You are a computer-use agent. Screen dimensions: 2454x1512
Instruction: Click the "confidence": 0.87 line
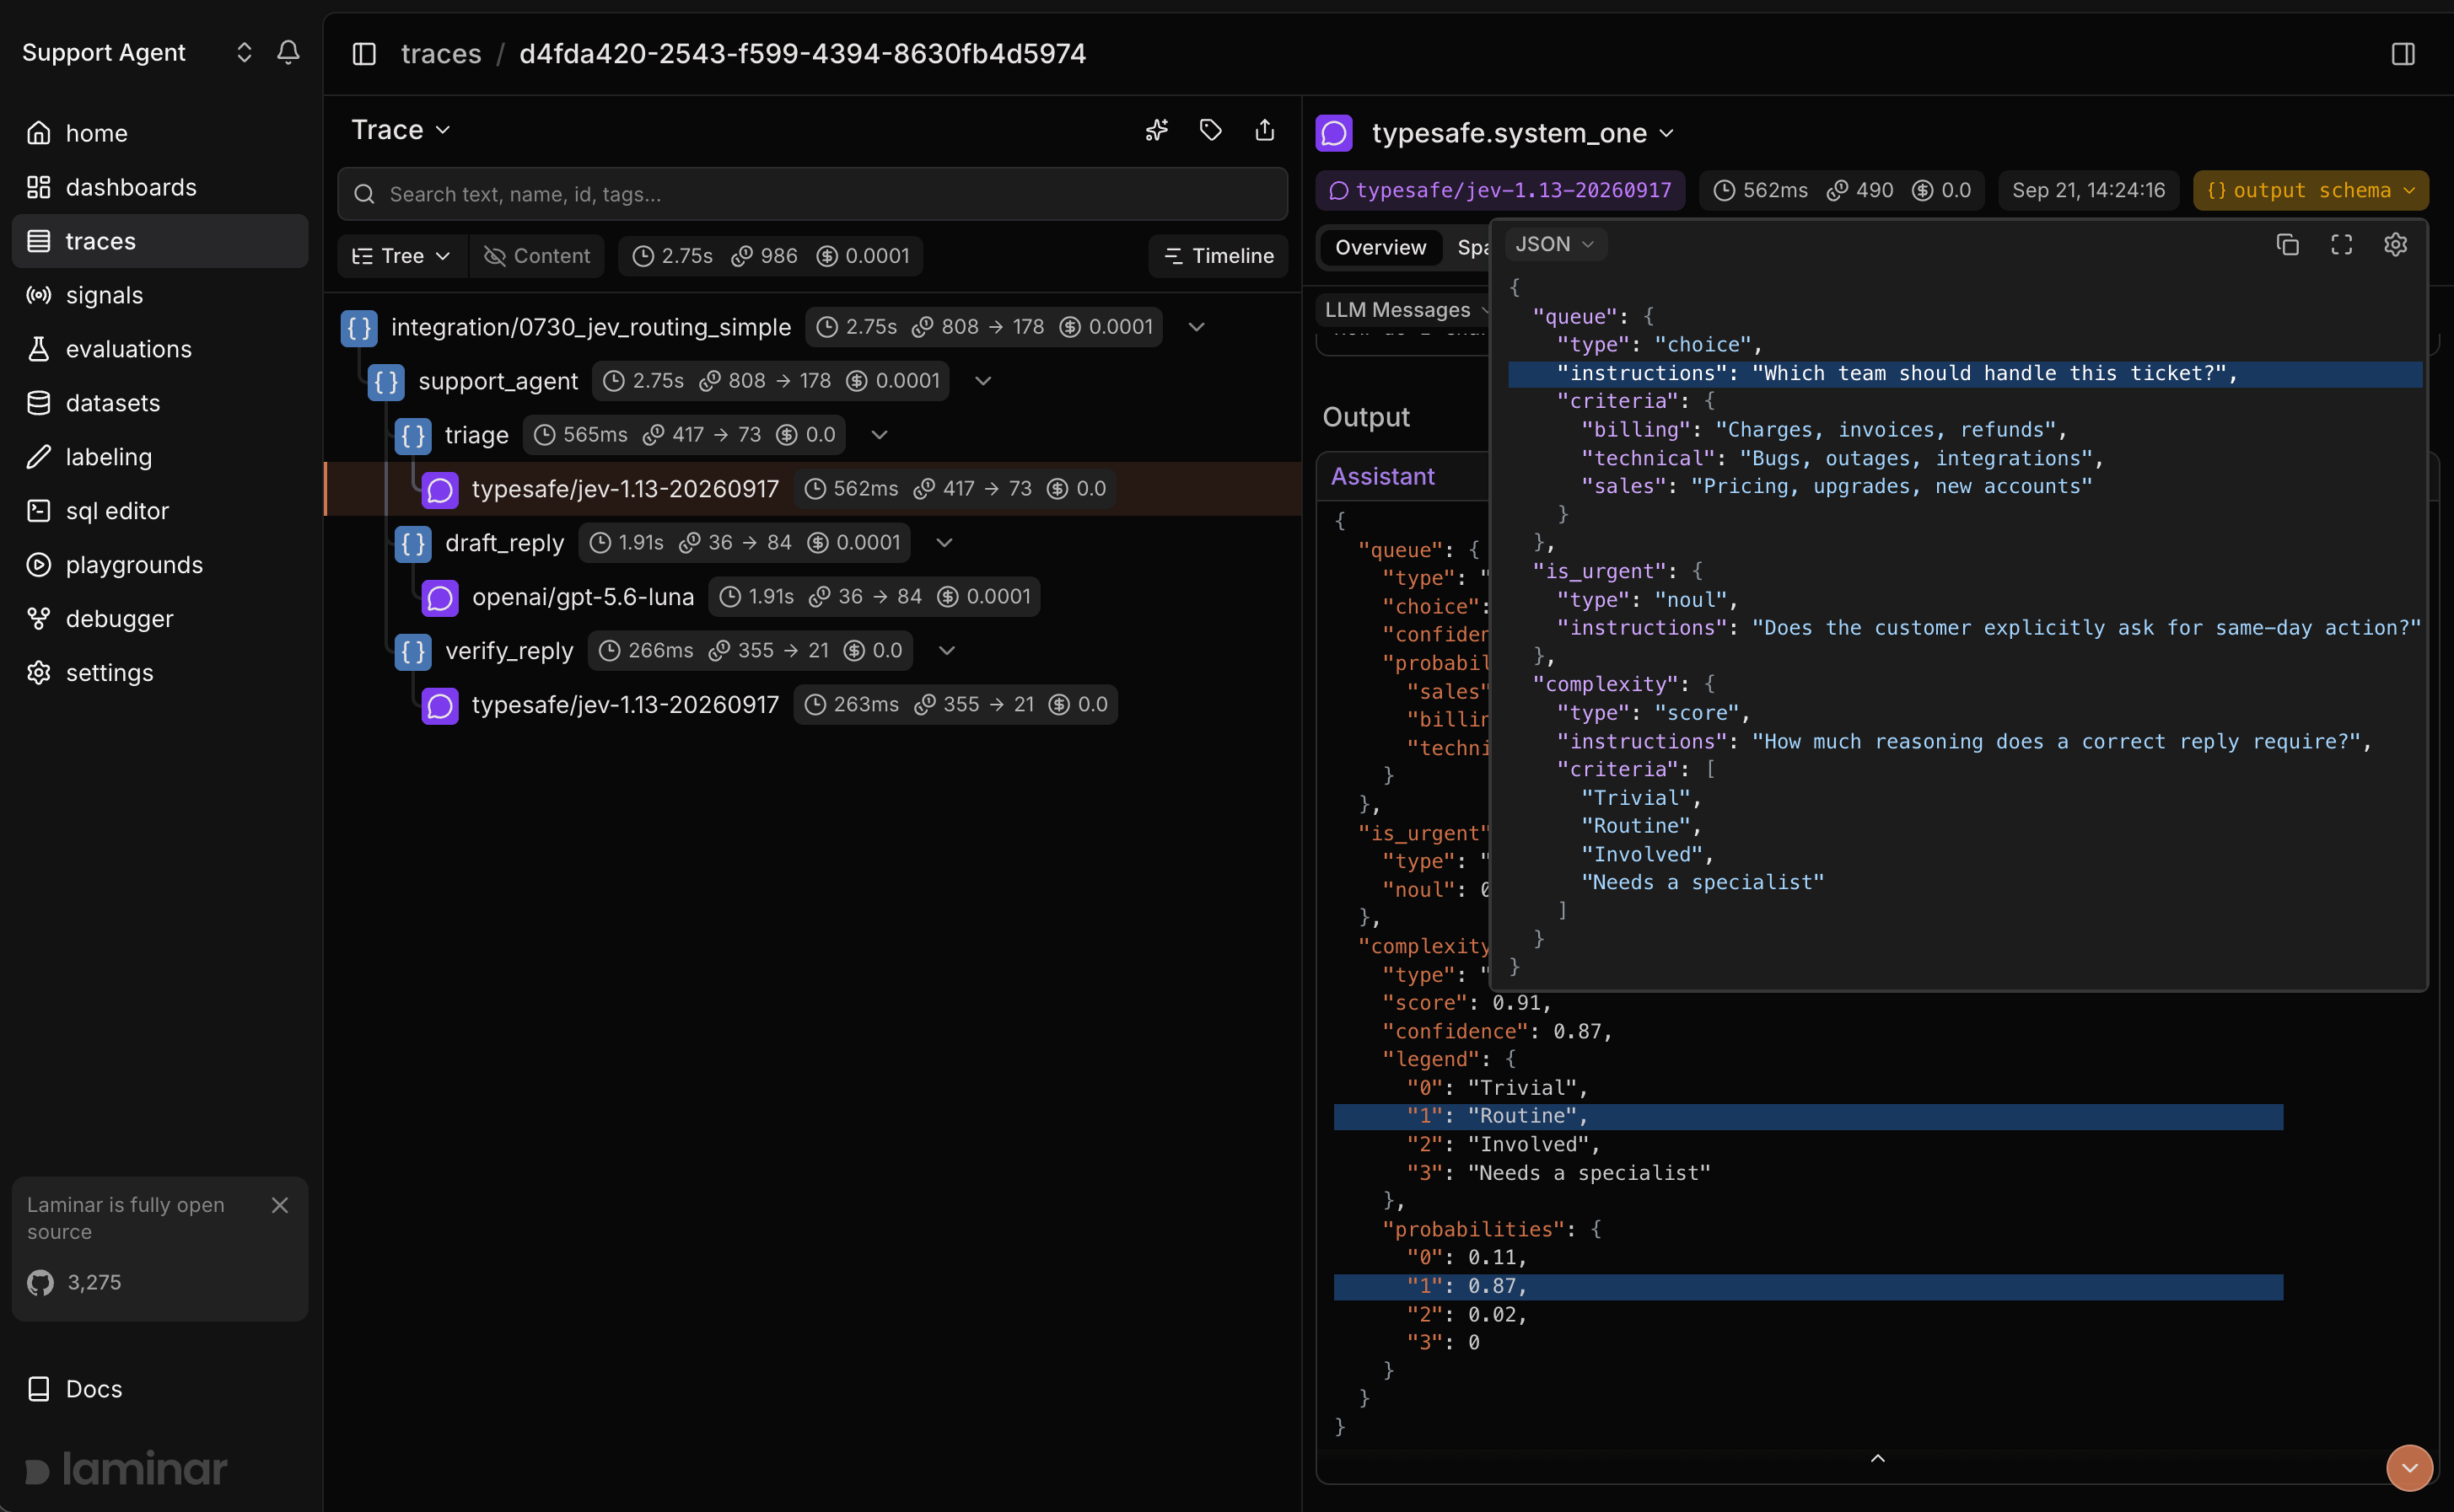(x=1497, y=1032)
